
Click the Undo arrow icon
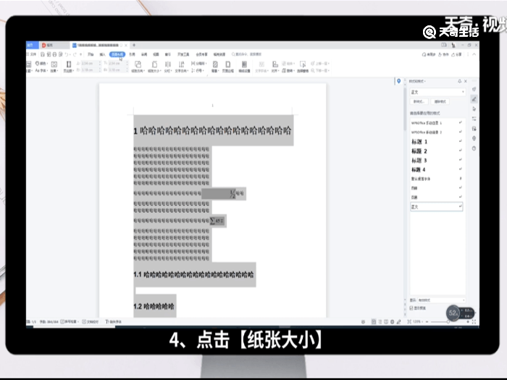point(67,54)
